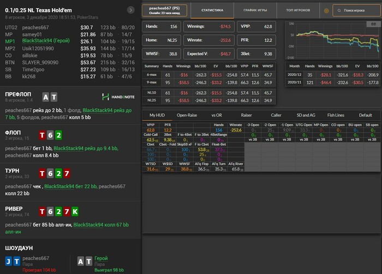The width and height of the screenshot is (382, 274).
Task: Select the 2020/11 month row
Action: (x=333, y=82)
